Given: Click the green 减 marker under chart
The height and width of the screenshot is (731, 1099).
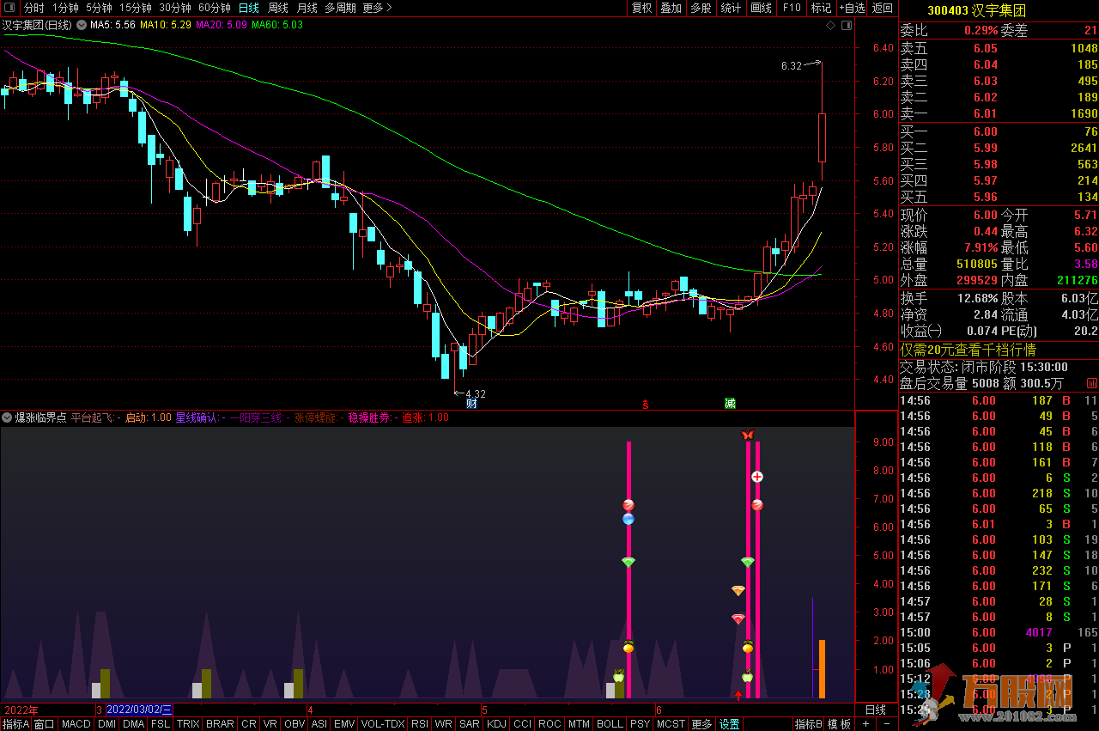Looking at the screenshot, I should [730, 403].
